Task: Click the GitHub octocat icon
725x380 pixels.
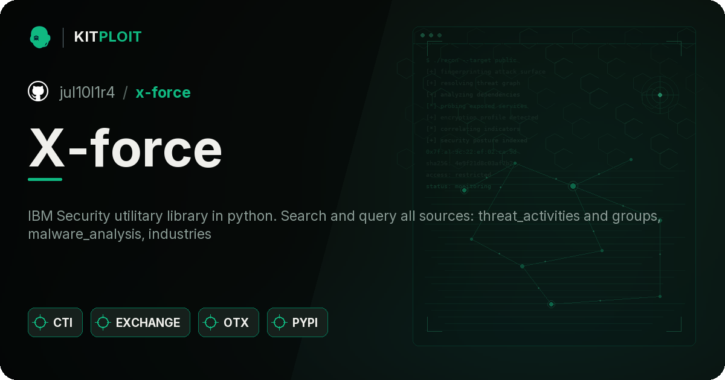Action: point(38,92)
